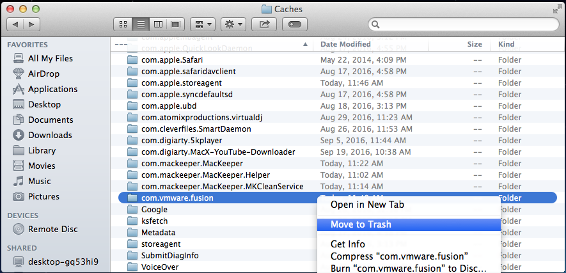Choose Open in New Tab
Screen dimensions: 566x273
tap(367, 205)
